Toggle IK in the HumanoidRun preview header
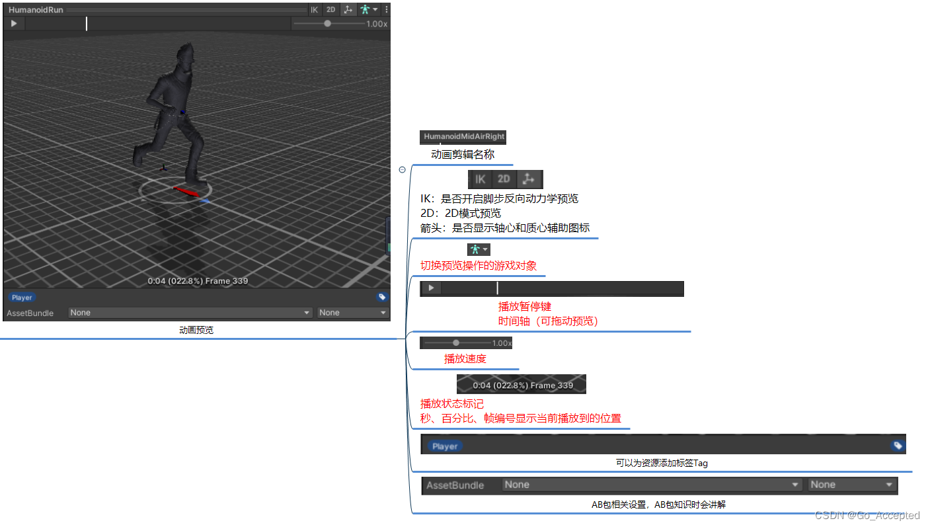Viewport: 930px width, 527px height. tap(315, 10)
